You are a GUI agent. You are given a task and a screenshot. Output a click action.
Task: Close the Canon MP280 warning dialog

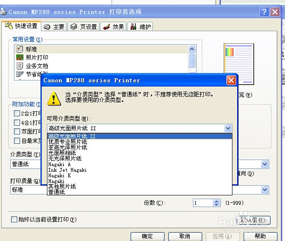pyautogui.click(x=231, y=80)
